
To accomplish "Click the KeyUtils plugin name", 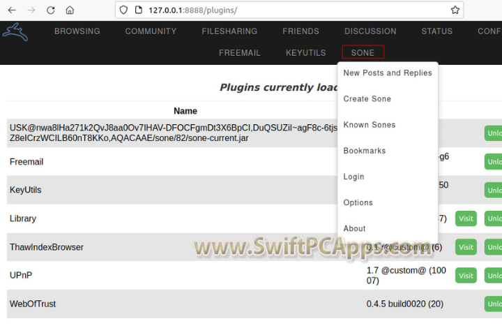I will pyautogui.click(x=26, y=190).
